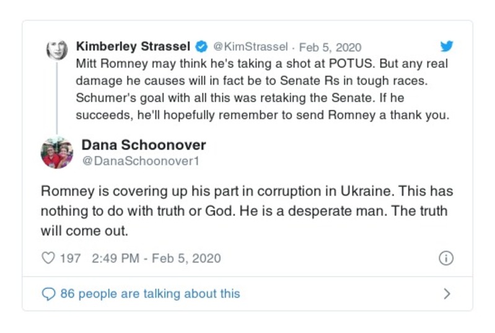This screenshot has height=333, width=495.
Task: Click Kimberley Strassel's verified badge
Action: click(x=201, y=46)
